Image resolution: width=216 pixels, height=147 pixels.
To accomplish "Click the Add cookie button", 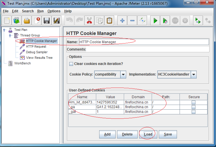I will [107, 134].
